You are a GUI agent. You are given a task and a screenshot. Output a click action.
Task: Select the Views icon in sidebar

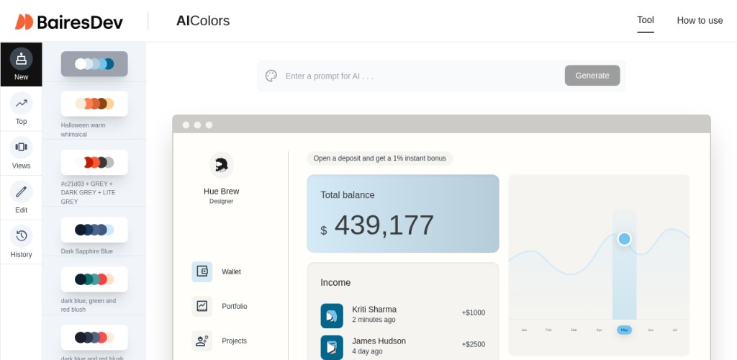pyautogui.click(x=21, y=147)
